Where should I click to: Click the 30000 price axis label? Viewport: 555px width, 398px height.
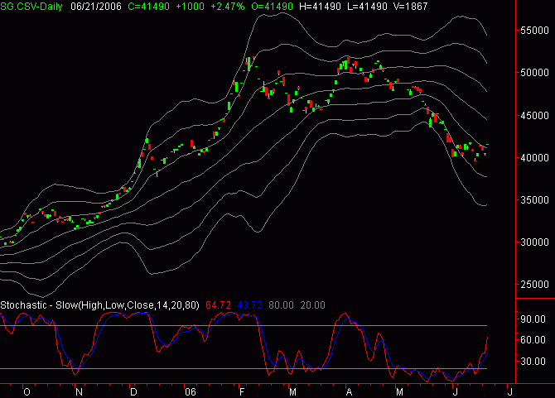(x=534, y=242)
